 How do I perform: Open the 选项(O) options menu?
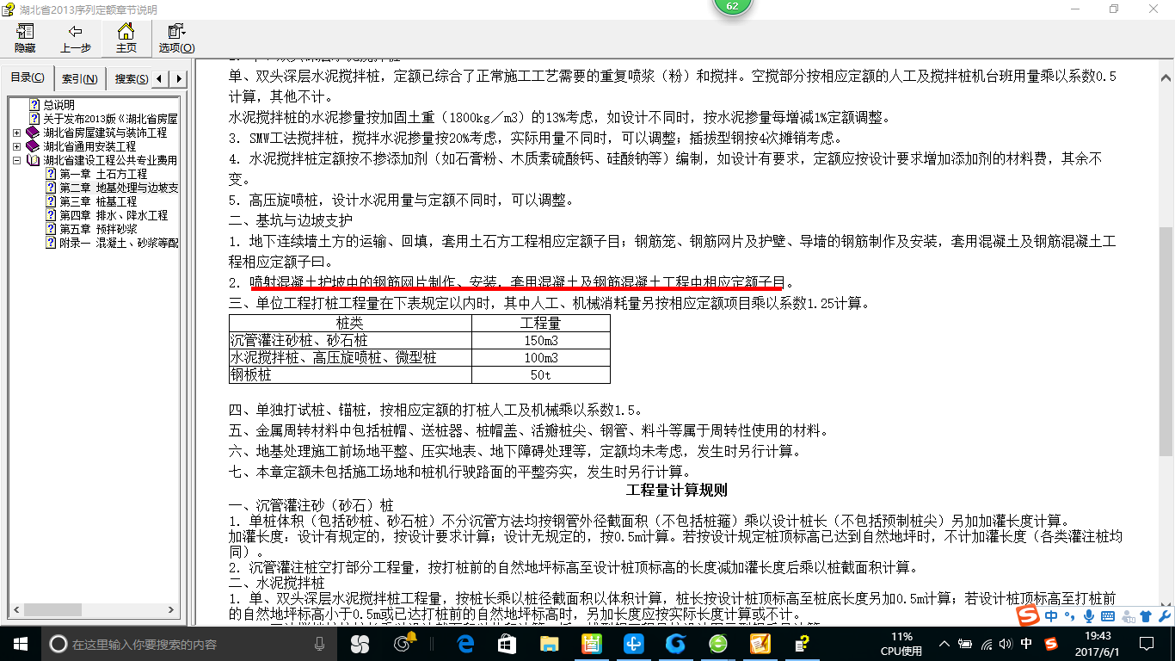pos(176,39)
